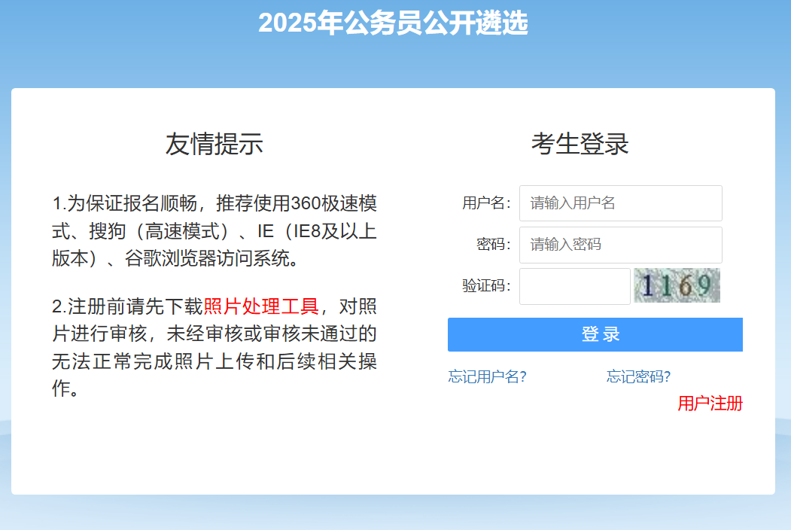Go to 用户注册 in red
This screenshot has height=530, width=791.
click(x=710, y=404)
